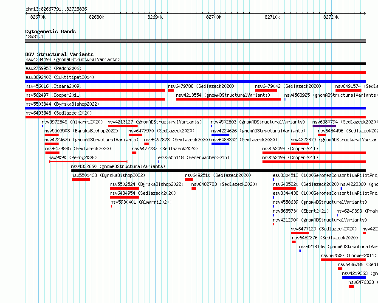Open nsv4212900 gnomAD variant label
The height and width of the screenshot is (303, 378).
pyautogui.click(x=320, y=220)
